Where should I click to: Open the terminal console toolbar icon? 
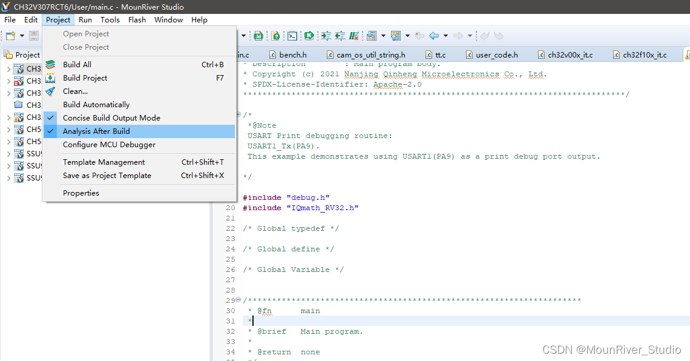tap(292, 36)
